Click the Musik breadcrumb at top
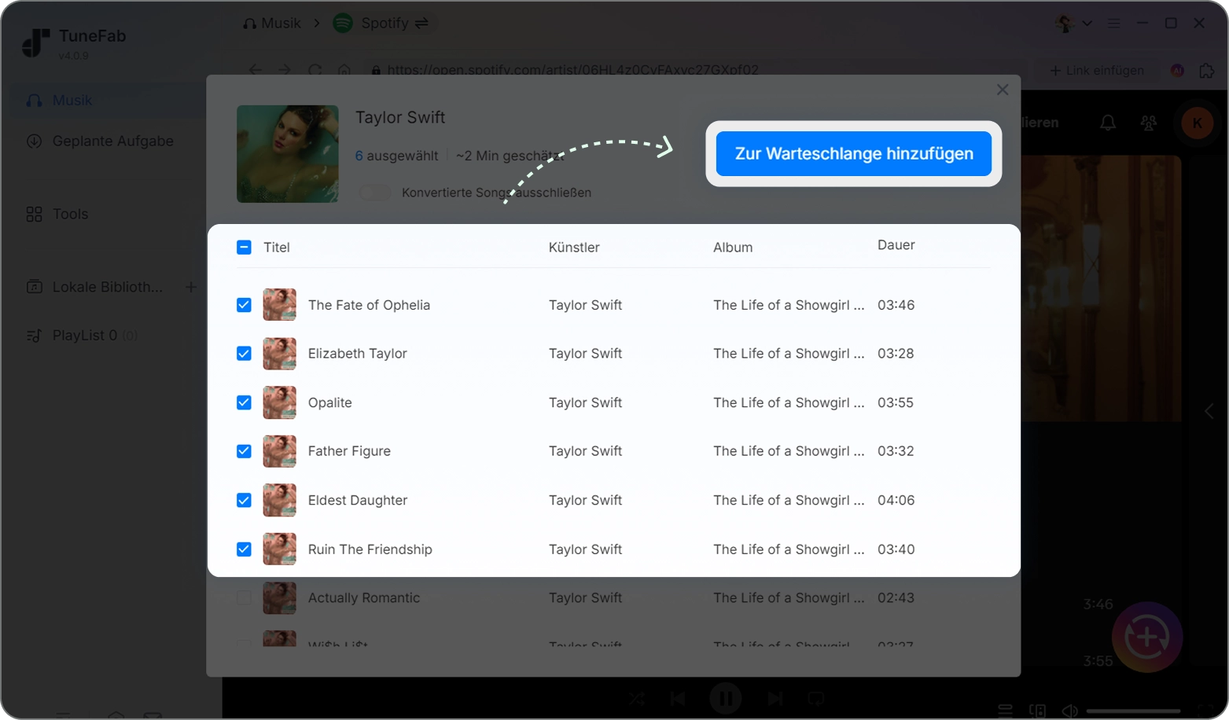 (x=272, y=24)
